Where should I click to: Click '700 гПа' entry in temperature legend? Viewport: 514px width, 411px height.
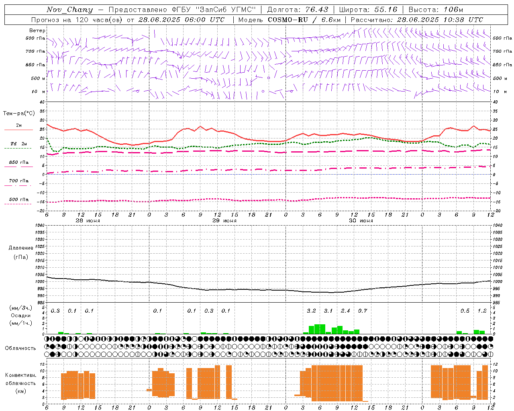(x=18, y=181)
